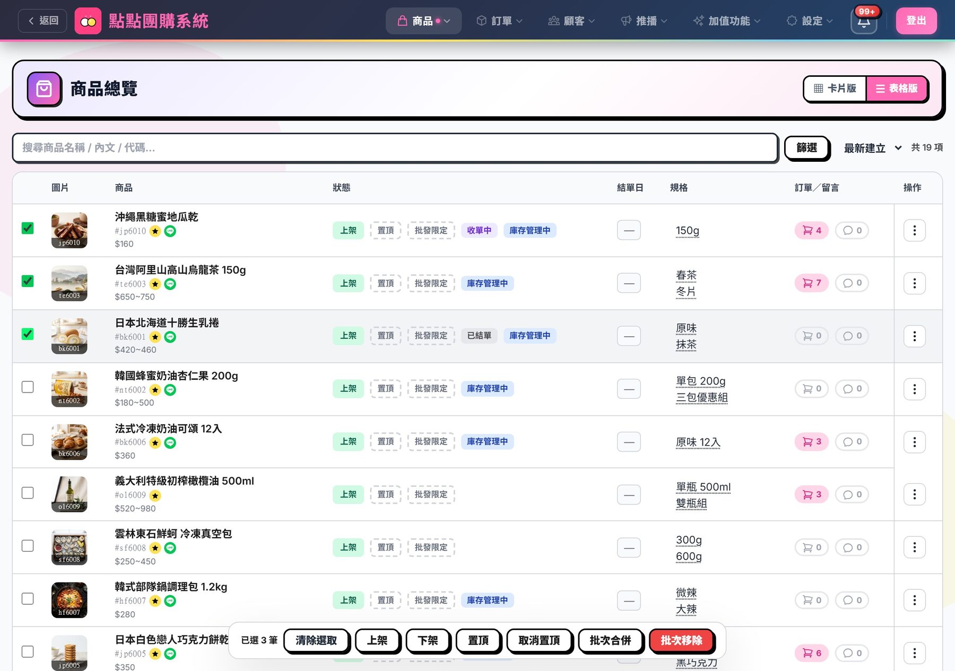The width and height of the screenshot is (955, 671).
Task: Open the 加值功能 menu
Action: 726,21
